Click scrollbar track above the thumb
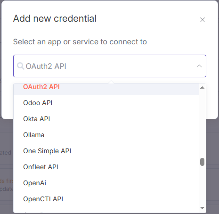 [x=202, y=123]
